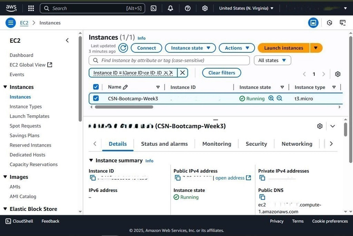Copy the Public DNS value
This screenshot has height=236, width=353.
click(262, 197)
